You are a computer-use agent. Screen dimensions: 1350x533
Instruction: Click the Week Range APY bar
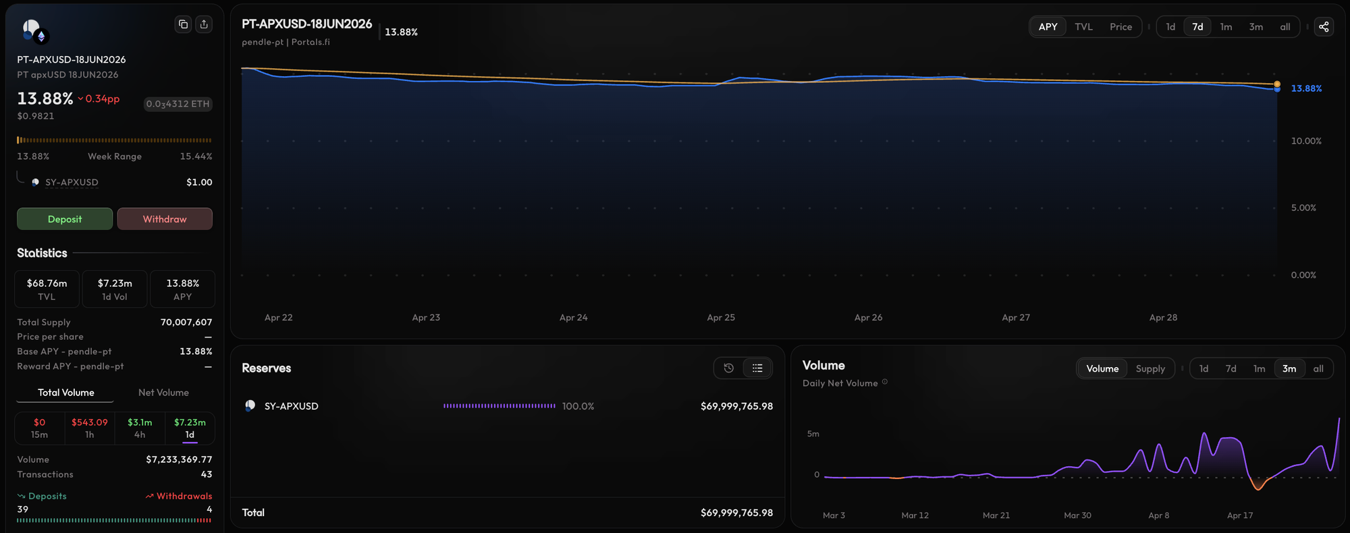pos(114,140)
